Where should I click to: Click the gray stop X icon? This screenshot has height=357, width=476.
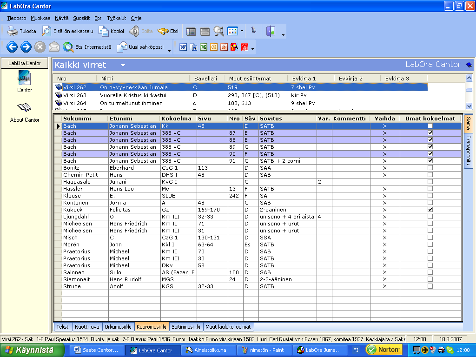(x=40, y=47)
